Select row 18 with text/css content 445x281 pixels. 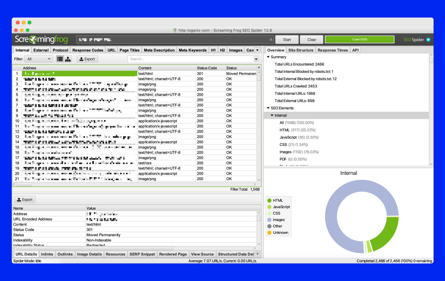click(135, 163)
